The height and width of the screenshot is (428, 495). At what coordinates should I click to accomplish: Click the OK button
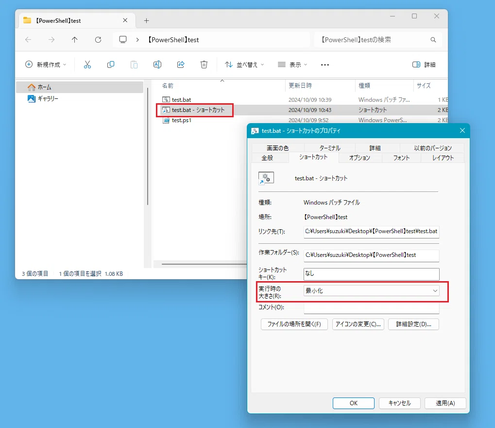pyautogui.click(x=354, y=403)
